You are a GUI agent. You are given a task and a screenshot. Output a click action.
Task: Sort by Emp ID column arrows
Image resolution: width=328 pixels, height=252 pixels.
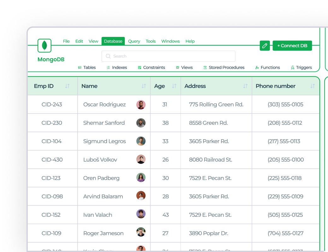pyautogui.click(x=67, y=86)
